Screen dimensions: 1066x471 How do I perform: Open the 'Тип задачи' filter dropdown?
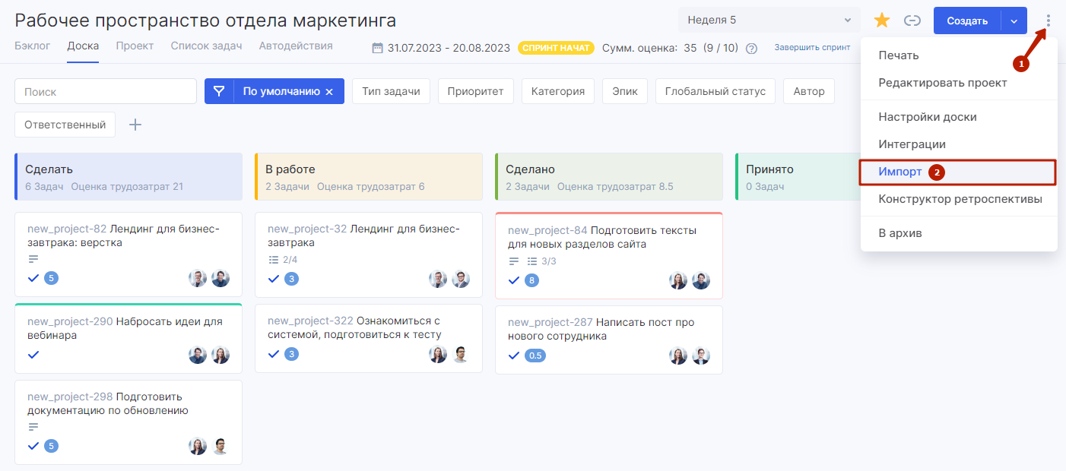(x=391, y=91)
